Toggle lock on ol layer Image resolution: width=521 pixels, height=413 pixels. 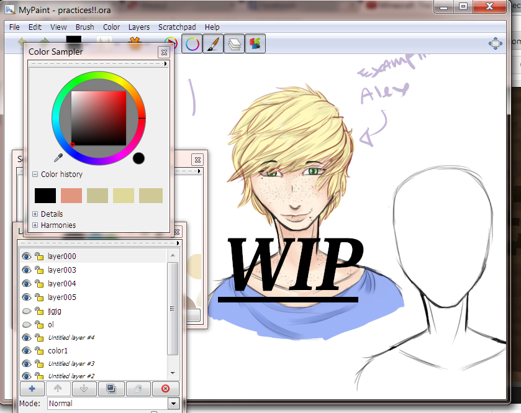[39, 324]
